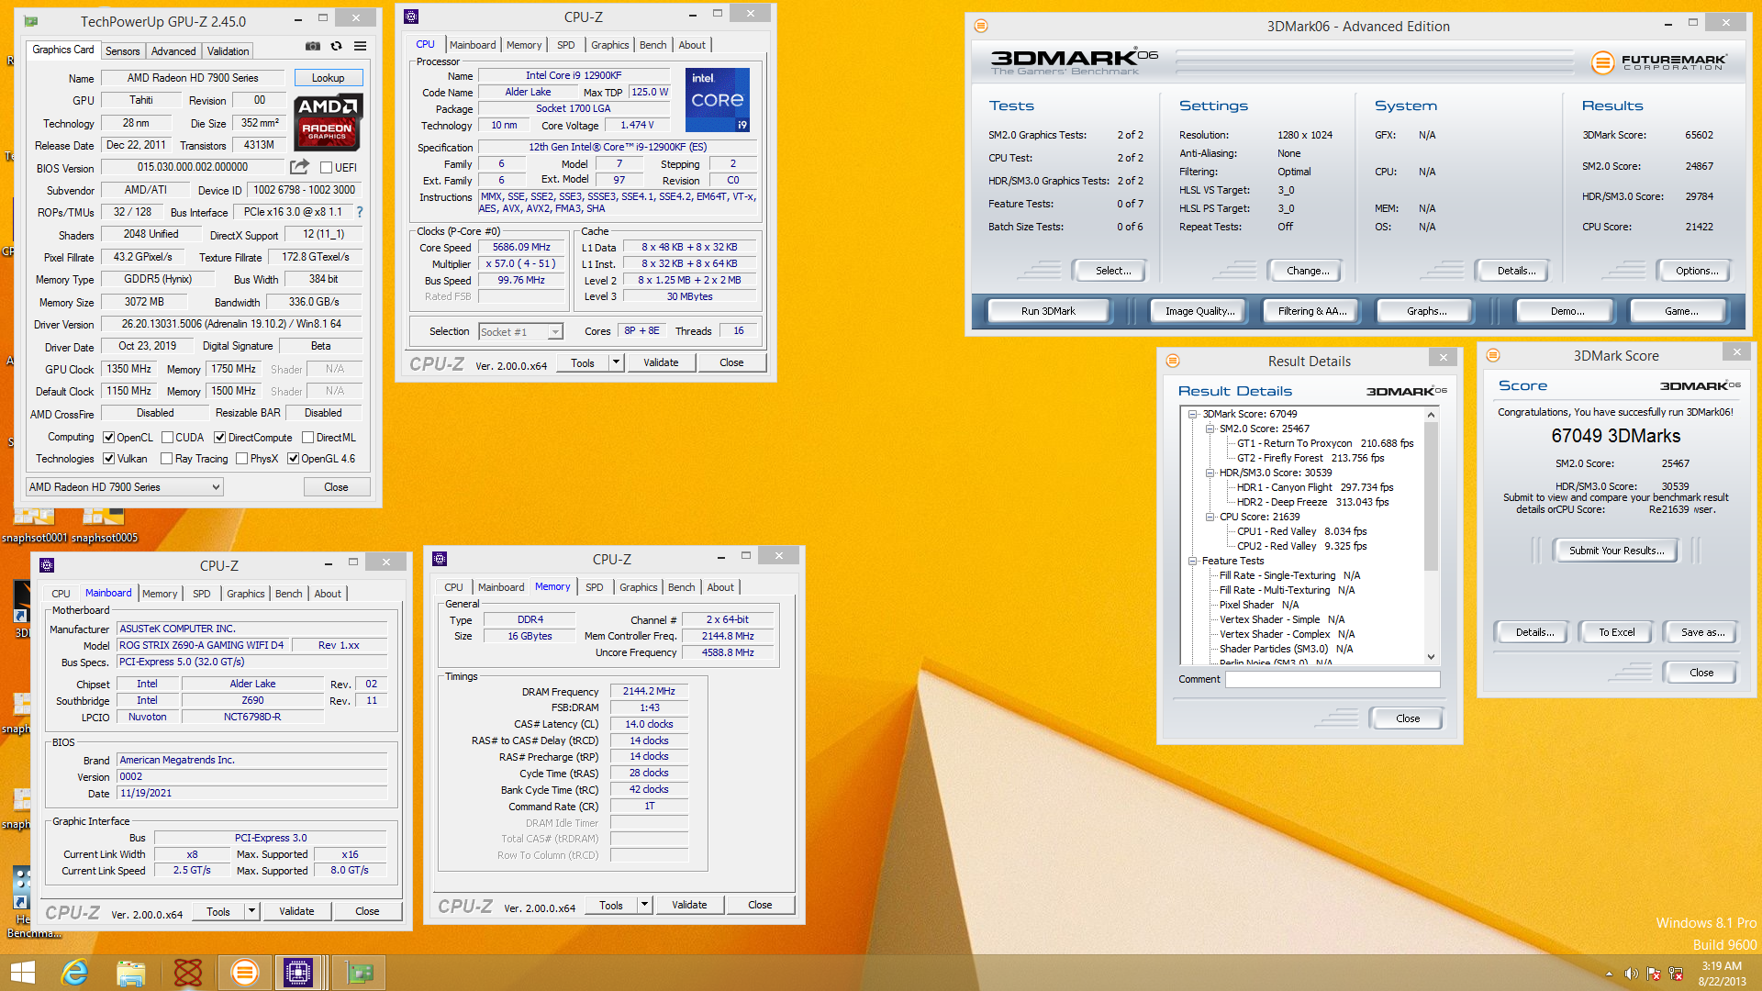Screen dimensions: 1762x991
Task: Click Submit Your Results button
Action: pos(1616,551)
